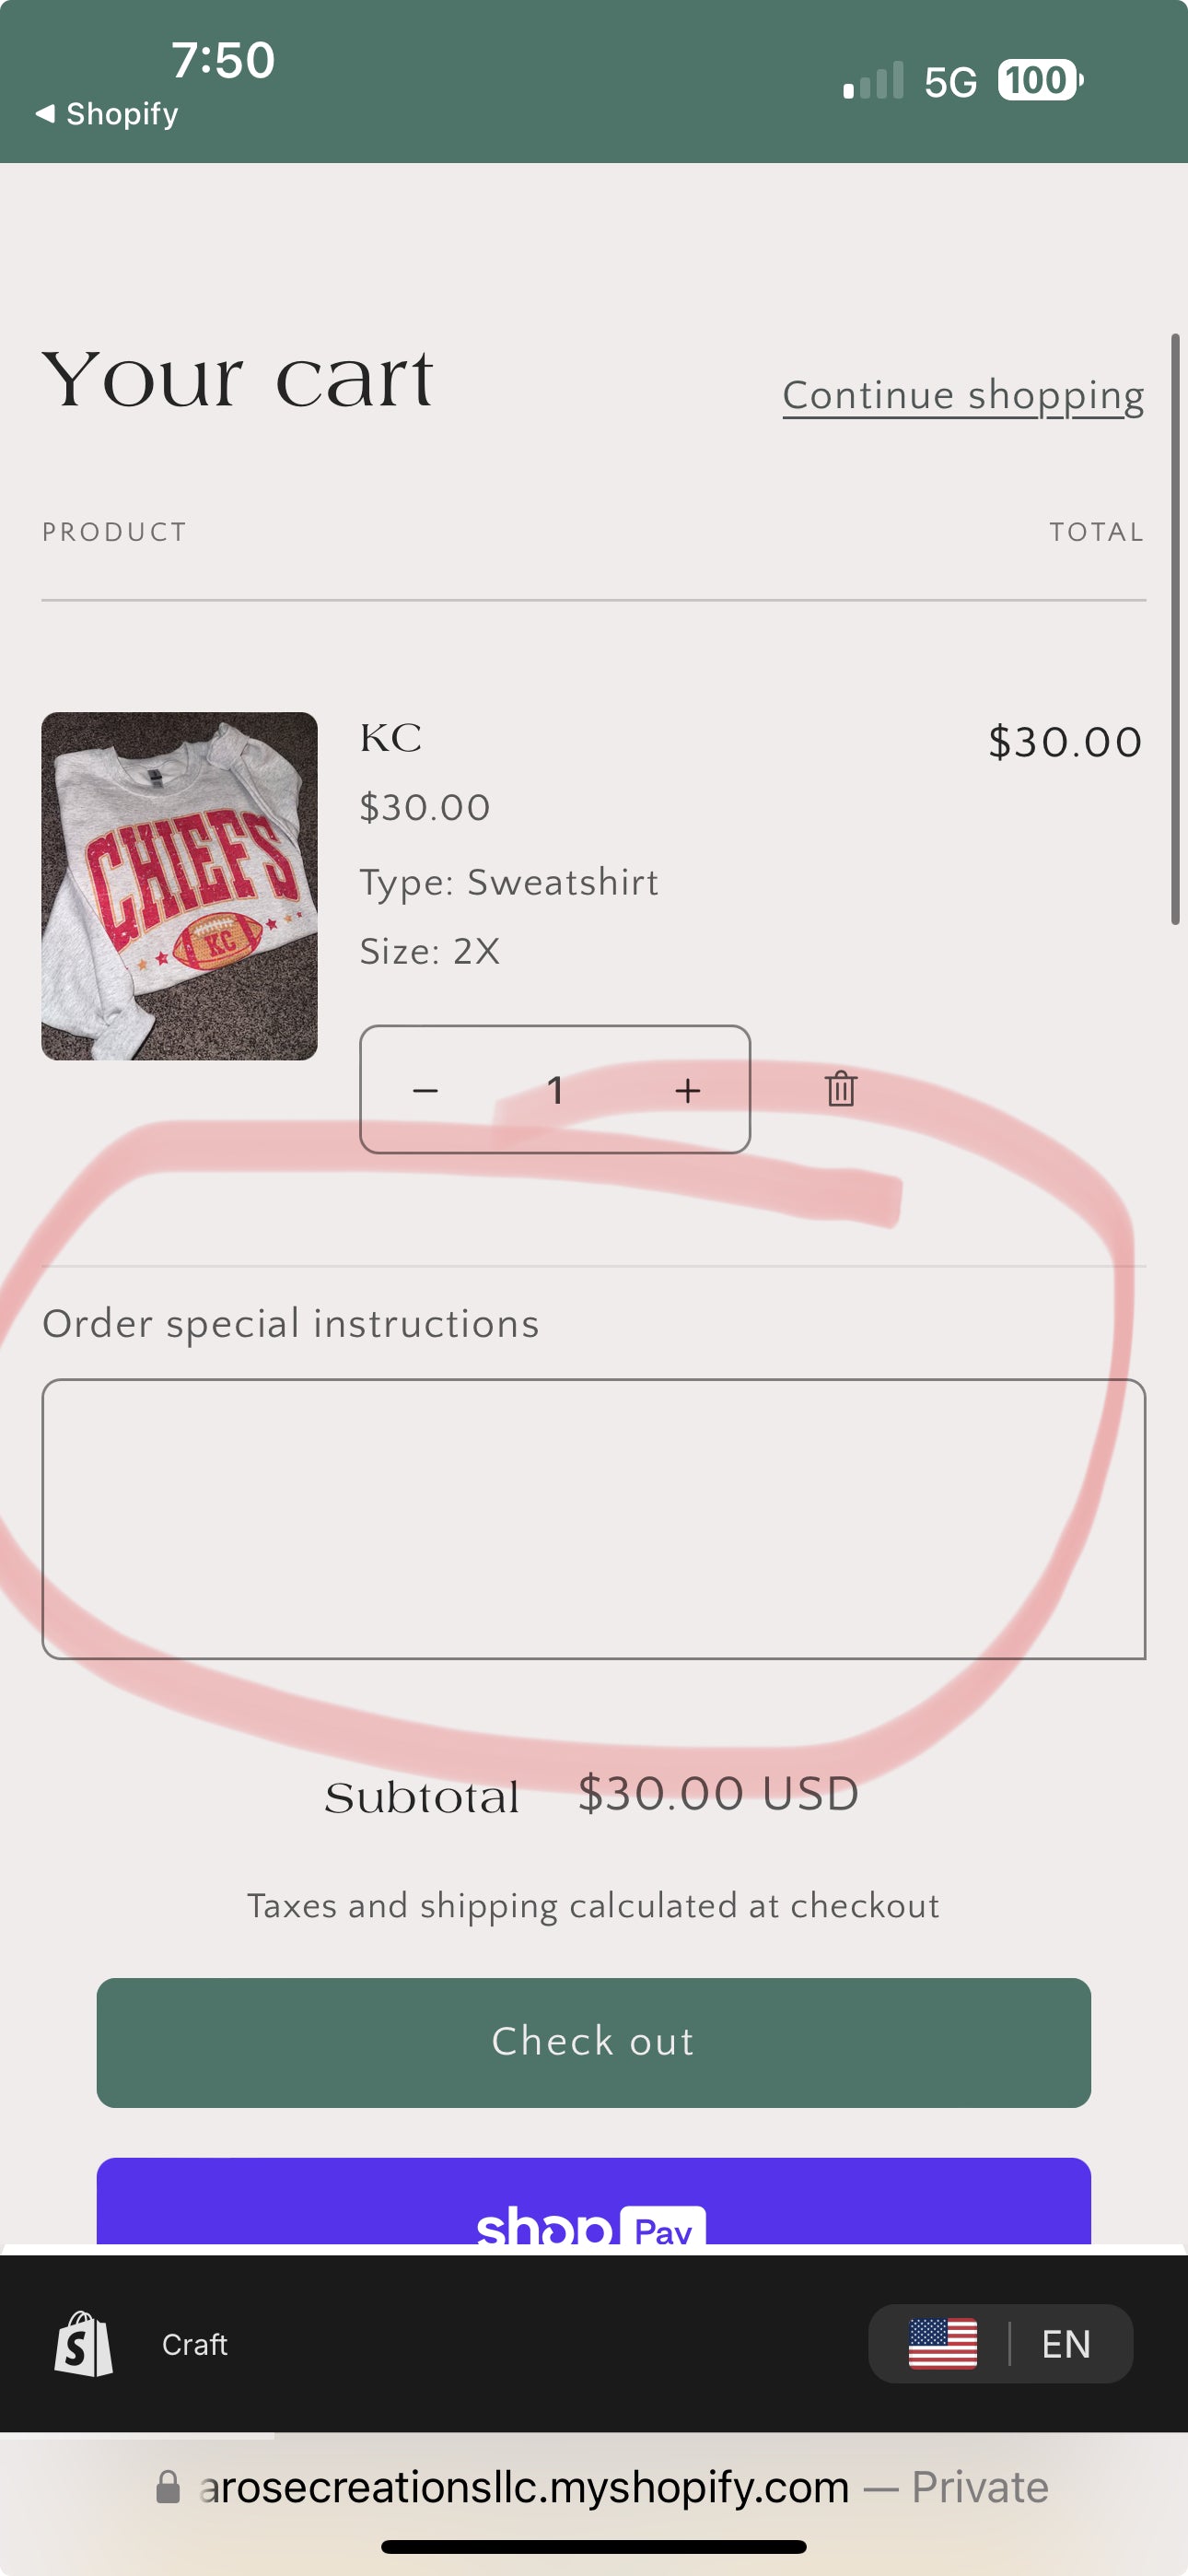
Task: Click the US flag icon
Action: click(942, 2343)
